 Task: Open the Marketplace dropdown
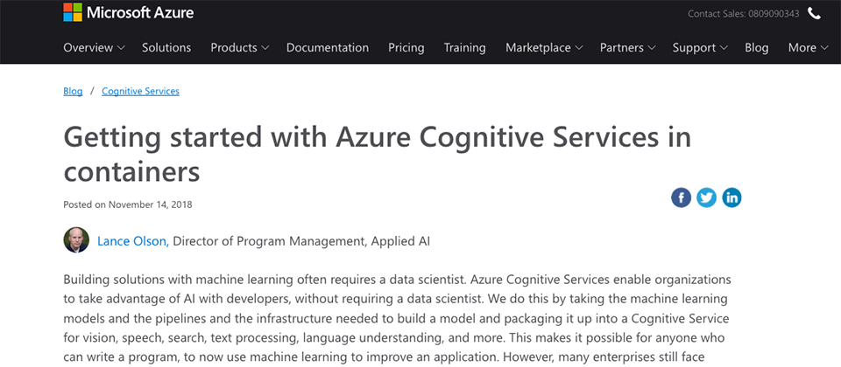[x=544, y=47]
